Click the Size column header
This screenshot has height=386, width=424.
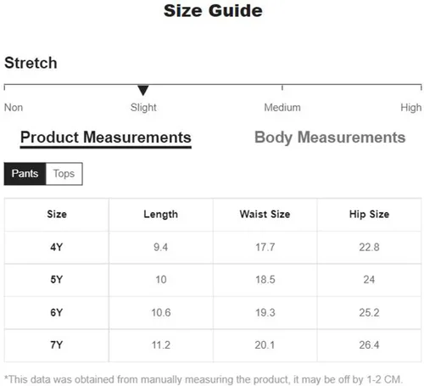(x=57, y=215)
